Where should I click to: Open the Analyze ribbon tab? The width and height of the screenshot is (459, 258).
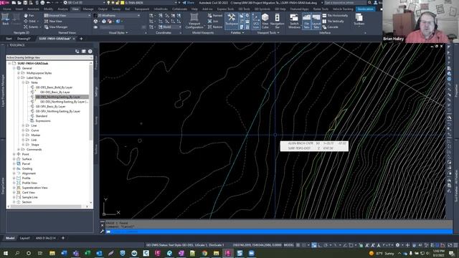point(62,9)
